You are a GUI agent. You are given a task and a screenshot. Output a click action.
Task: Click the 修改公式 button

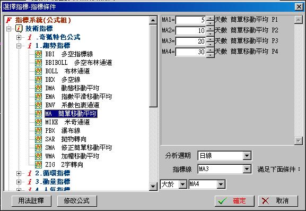point(77,201)
